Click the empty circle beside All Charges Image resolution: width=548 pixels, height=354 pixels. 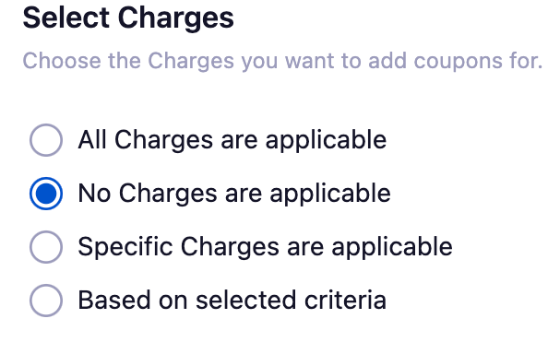[x=46, y=140]
